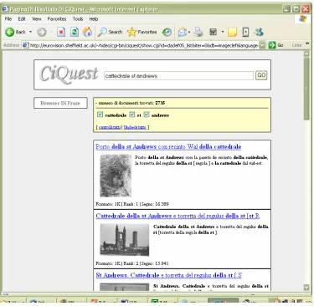Open the Help menu
The image size is (314, 306).
coord(94,19)
